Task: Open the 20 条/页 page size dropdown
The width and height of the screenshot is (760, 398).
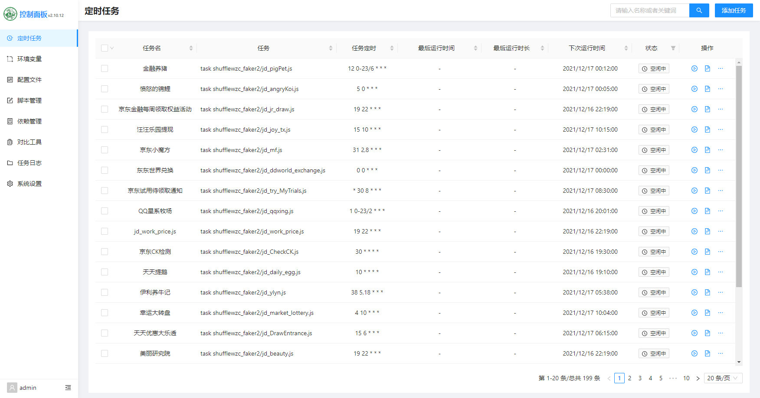Action: click(723, 378)
